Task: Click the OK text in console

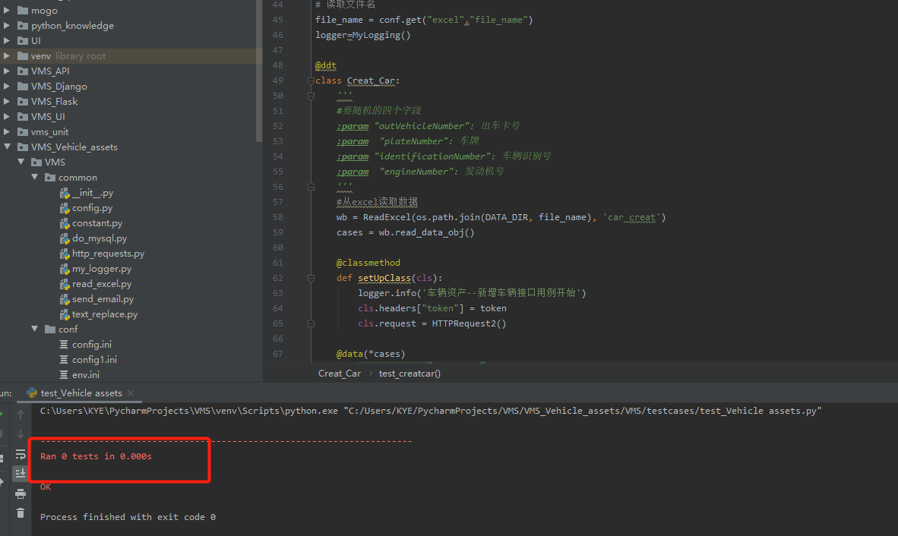Action: [x=46, y=487]
